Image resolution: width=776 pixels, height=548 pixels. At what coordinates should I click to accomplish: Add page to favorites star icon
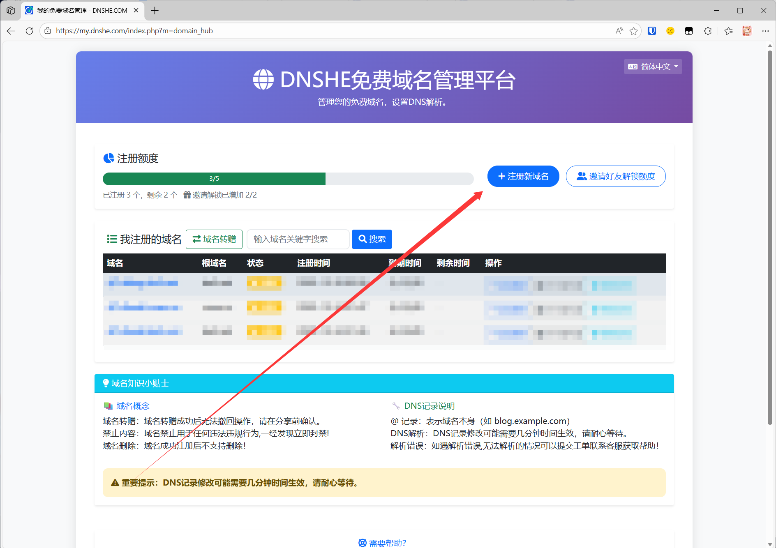[x=633, y=31]
